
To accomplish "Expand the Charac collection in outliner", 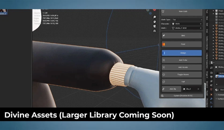I will click(214, 14).
